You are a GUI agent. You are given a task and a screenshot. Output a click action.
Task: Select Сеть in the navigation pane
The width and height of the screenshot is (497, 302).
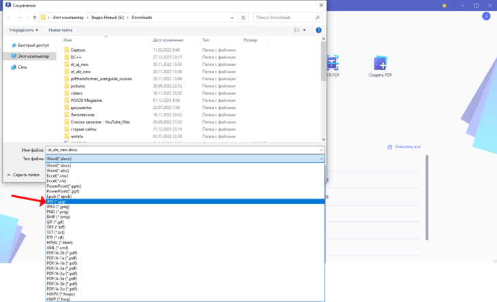pos(22,67)
